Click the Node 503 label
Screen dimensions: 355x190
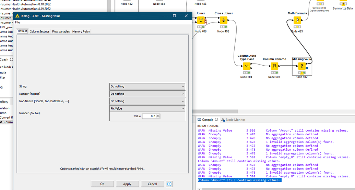tap(274, 77)
